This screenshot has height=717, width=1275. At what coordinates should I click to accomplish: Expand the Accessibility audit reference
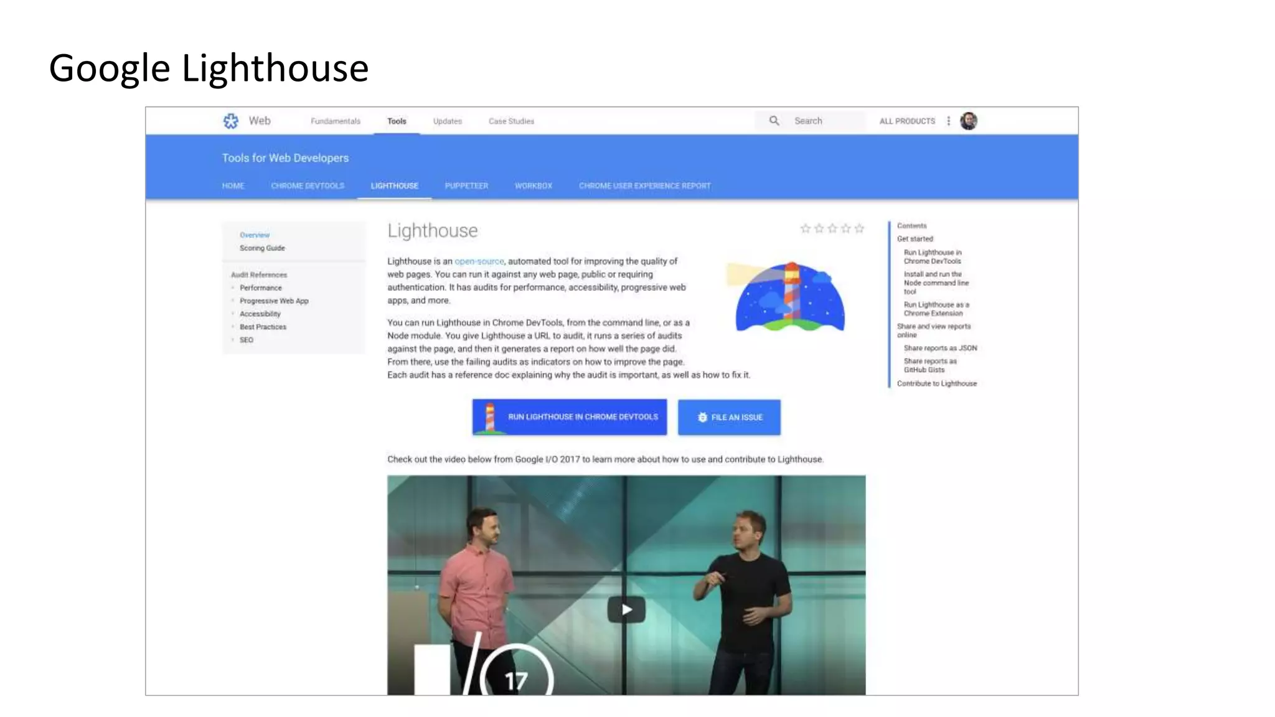coord(260,314)
